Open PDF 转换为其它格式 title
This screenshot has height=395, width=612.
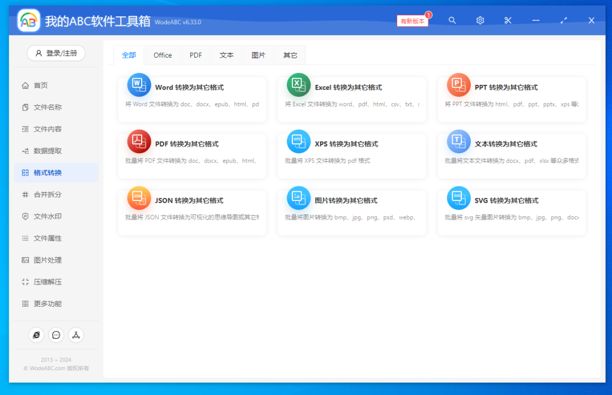tap(186, 144)
